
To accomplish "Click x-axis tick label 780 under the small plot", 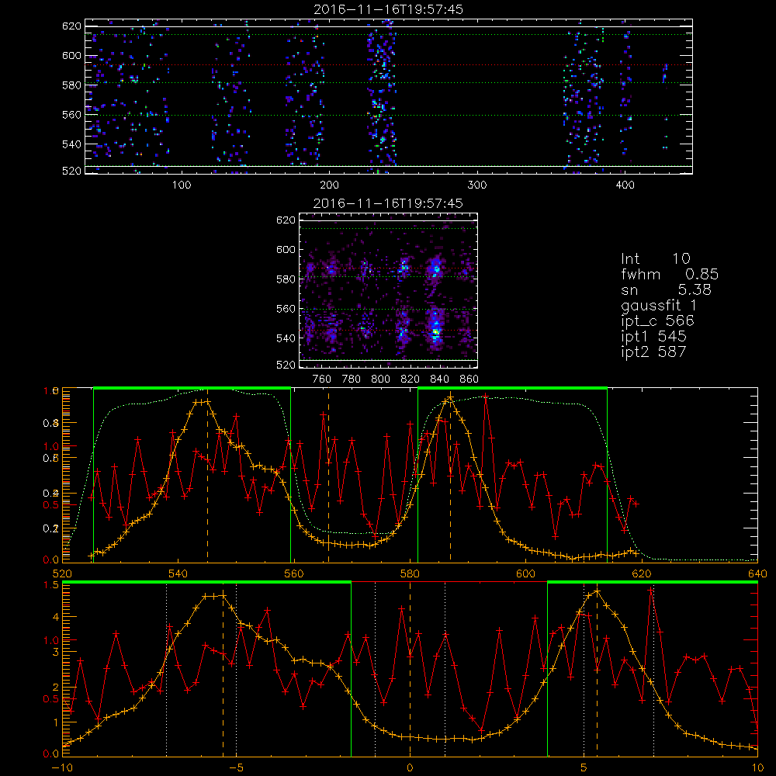I will (352, 379).
